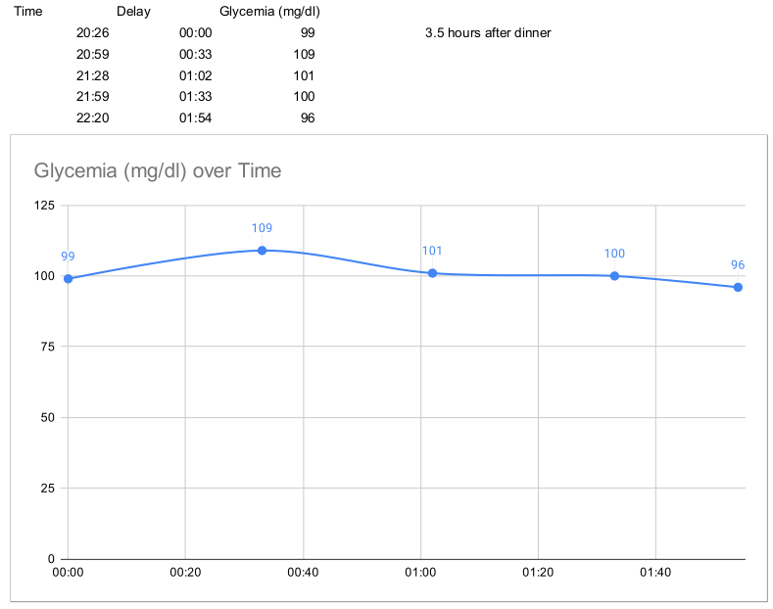
Task: Click the glycemia value 109 cell
Action: [304, 54]
